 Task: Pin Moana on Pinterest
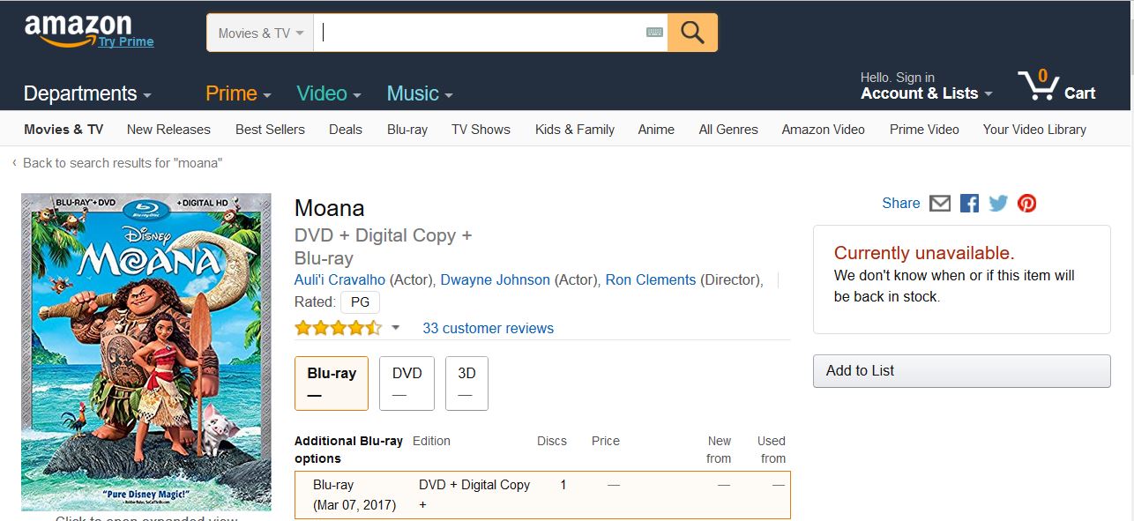coord(1026,204)
